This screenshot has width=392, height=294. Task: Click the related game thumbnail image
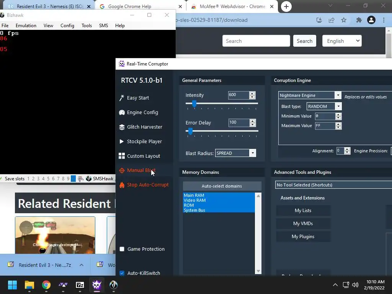[55, 235]
